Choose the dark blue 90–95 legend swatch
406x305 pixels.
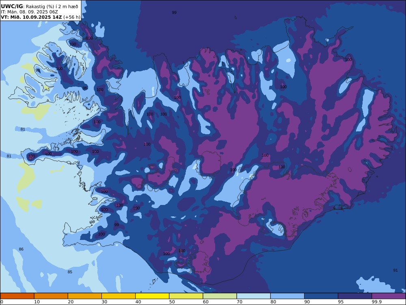321,296
